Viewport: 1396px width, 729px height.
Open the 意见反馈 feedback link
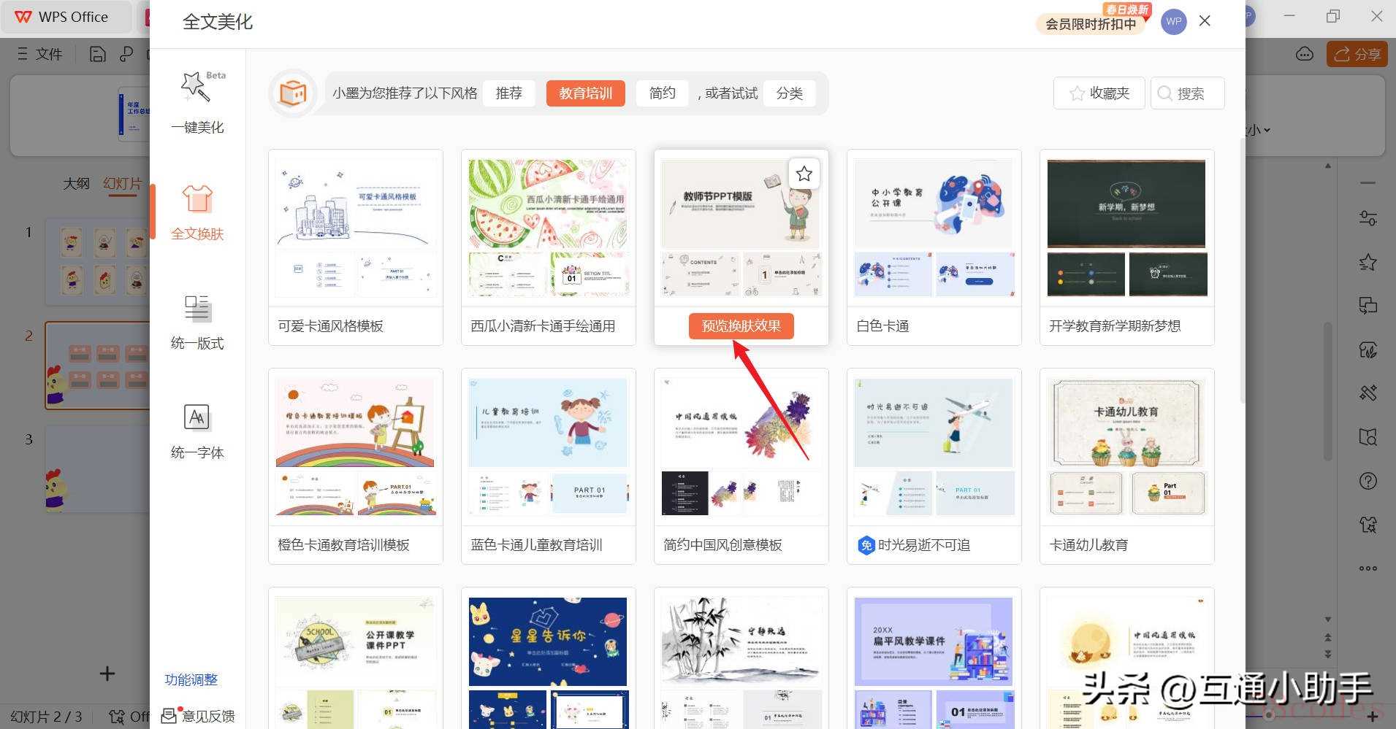point(208,716)
